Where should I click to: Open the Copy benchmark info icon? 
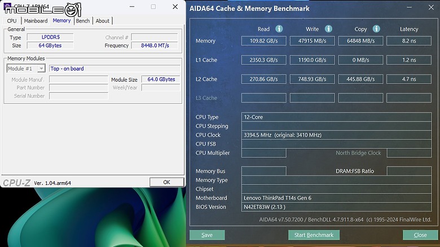[376, 29]
